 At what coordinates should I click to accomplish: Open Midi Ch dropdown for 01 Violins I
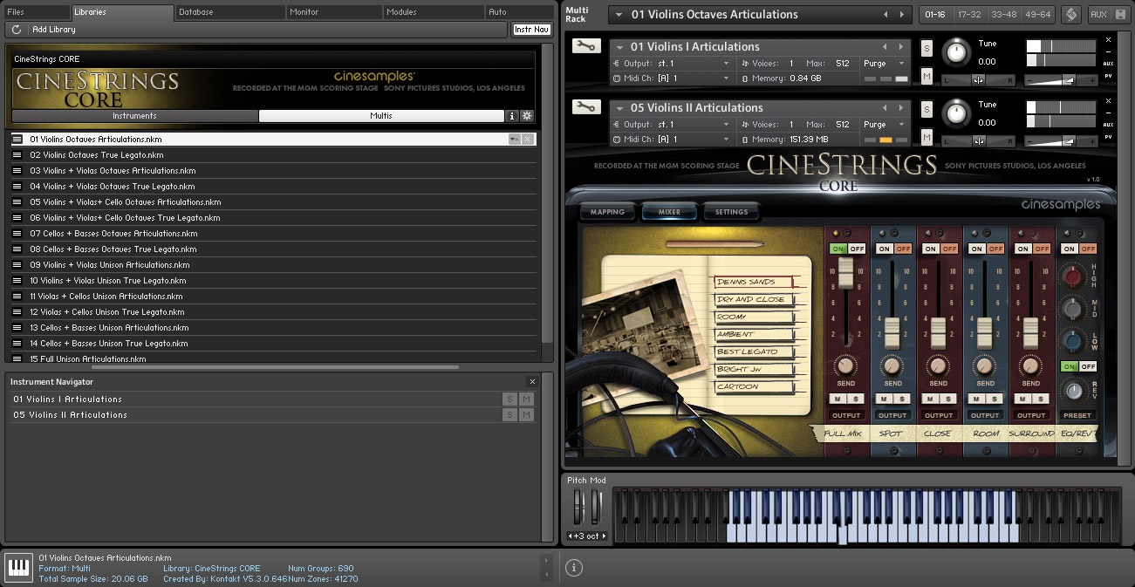(x=726, y=78)
